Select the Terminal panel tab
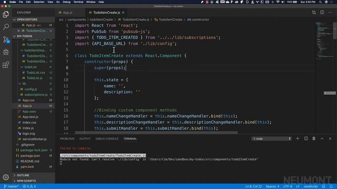Image resolution: width=337 pixels, height=189 pixels. point(130,139)
